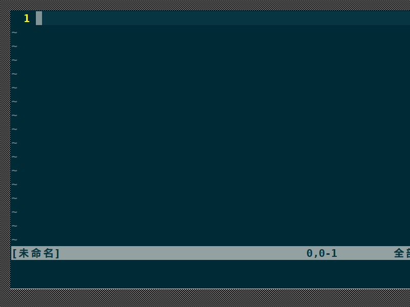Screen dimensions: 410x307
Task: Click the terminal window's bottom border line
Action: [x=210, y=289]
